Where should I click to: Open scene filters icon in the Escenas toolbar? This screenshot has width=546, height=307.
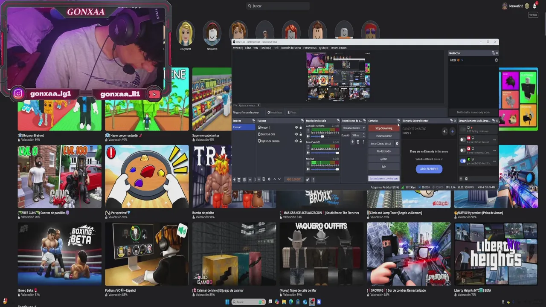pos(244,180)
